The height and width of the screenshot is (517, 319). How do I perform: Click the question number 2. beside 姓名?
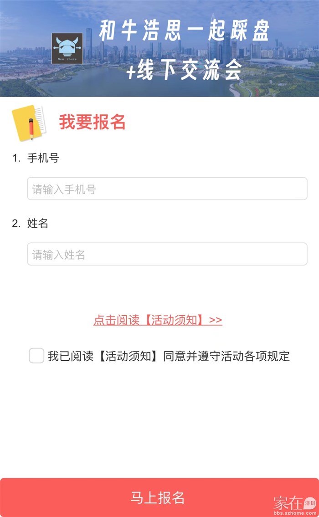(x=16, y=224)
